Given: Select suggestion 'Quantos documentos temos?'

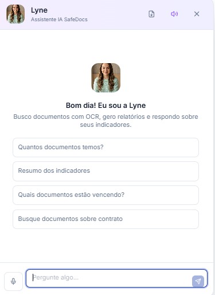Looking at the screenshot, I should (x=105, y=147).
